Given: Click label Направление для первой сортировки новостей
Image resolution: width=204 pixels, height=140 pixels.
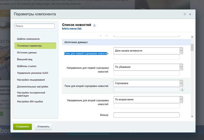Looking at the screenshot, I should pos(88,70).
